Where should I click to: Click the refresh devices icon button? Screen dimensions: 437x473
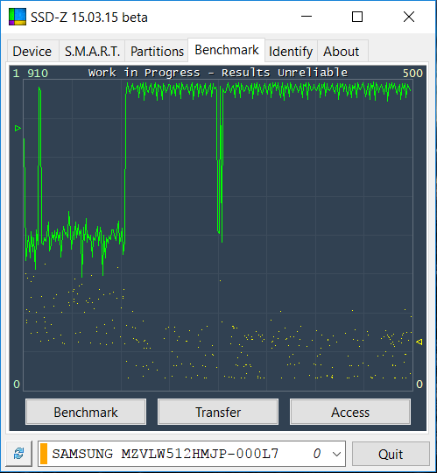[x=19, y=454]
